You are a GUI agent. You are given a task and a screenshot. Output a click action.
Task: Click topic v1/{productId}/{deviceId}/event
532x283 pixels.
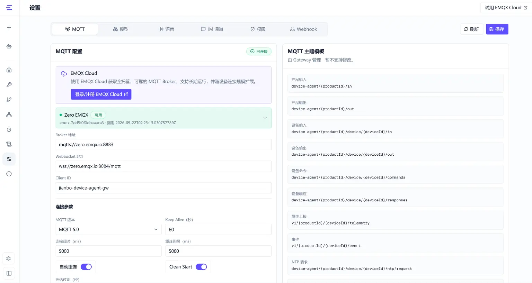[326, 246]
